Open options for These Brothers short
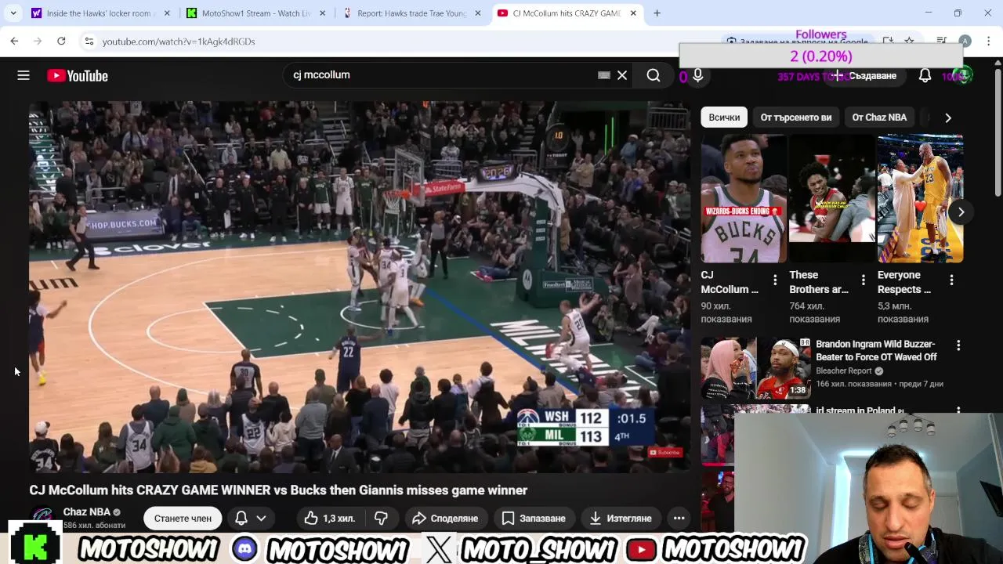 pyautogui.click(x=864, y=280)
